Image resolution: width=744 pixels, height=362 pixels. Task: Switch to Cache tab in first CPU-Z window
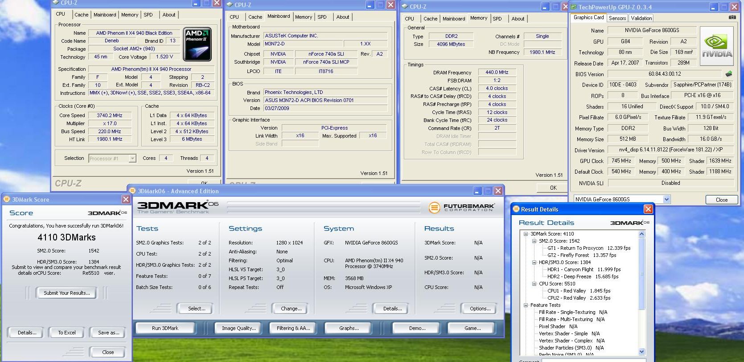(81, 15)
